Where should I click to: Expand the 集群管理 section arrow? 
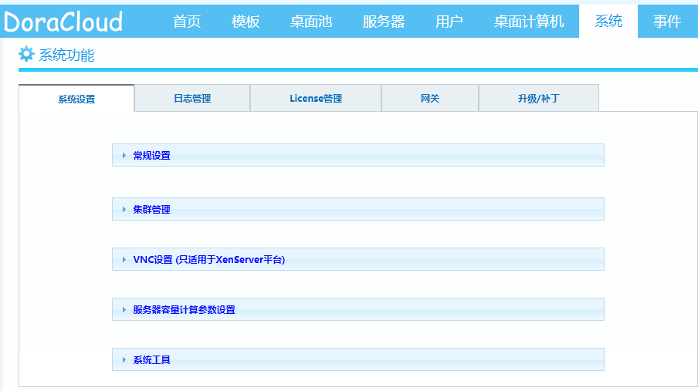point(124,209)
